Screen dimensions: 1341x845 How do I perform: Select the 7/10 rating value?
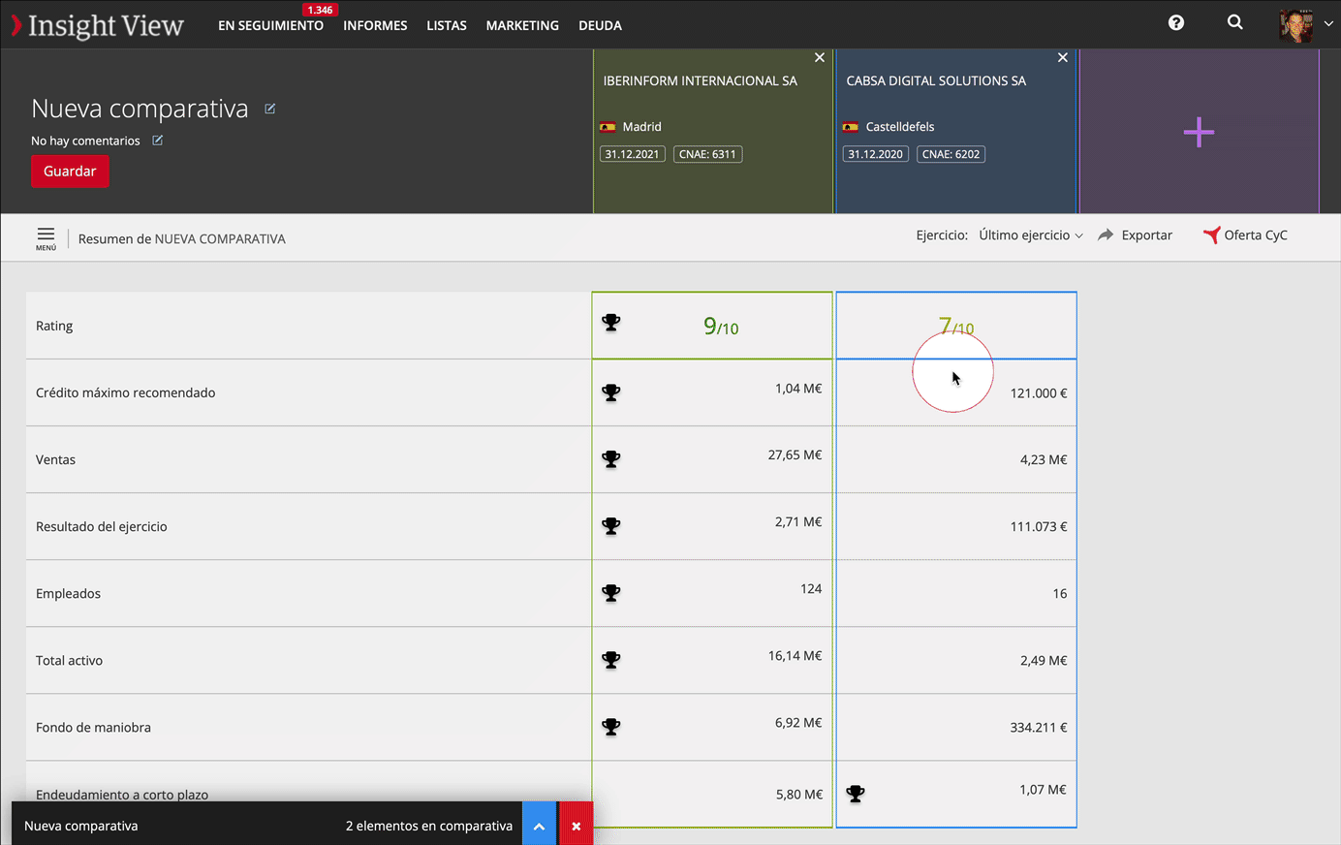956,327
